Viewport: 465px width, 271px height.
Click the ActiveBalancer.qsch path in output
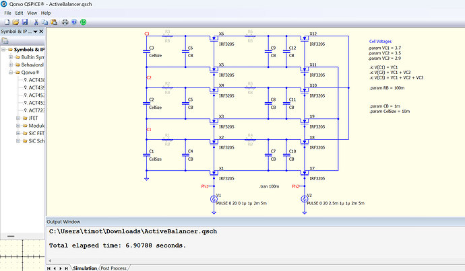pos(133,231)
